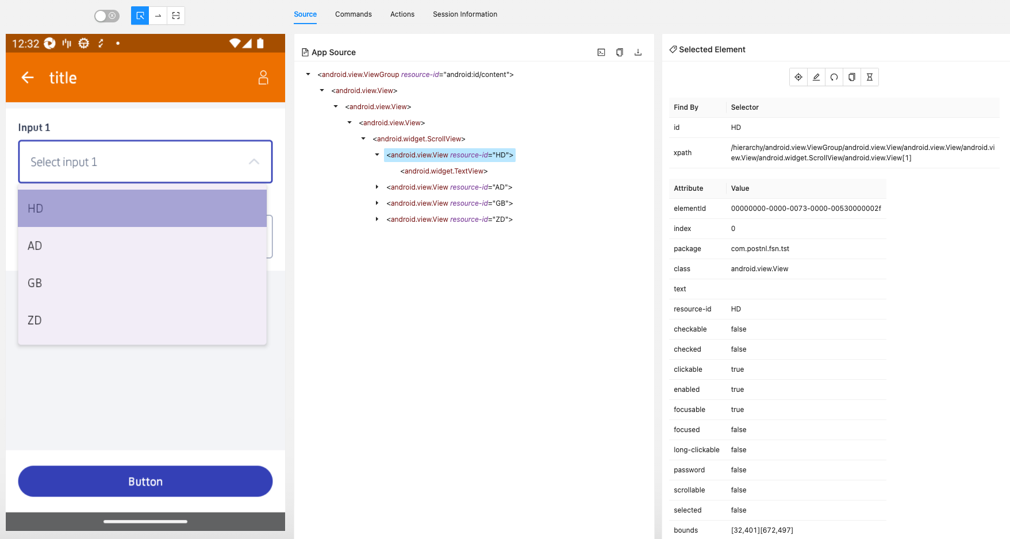
Task: Open the Session Information tab
Action: (464, 14)
